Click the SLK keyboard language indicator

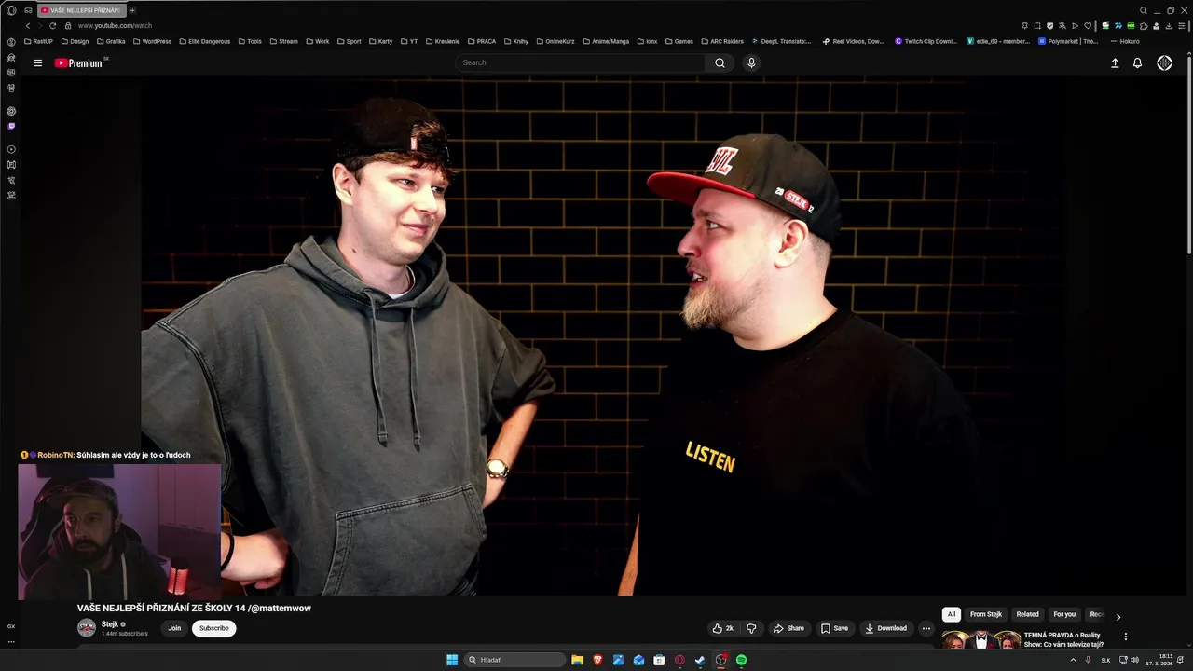(x=1105, y=660)
